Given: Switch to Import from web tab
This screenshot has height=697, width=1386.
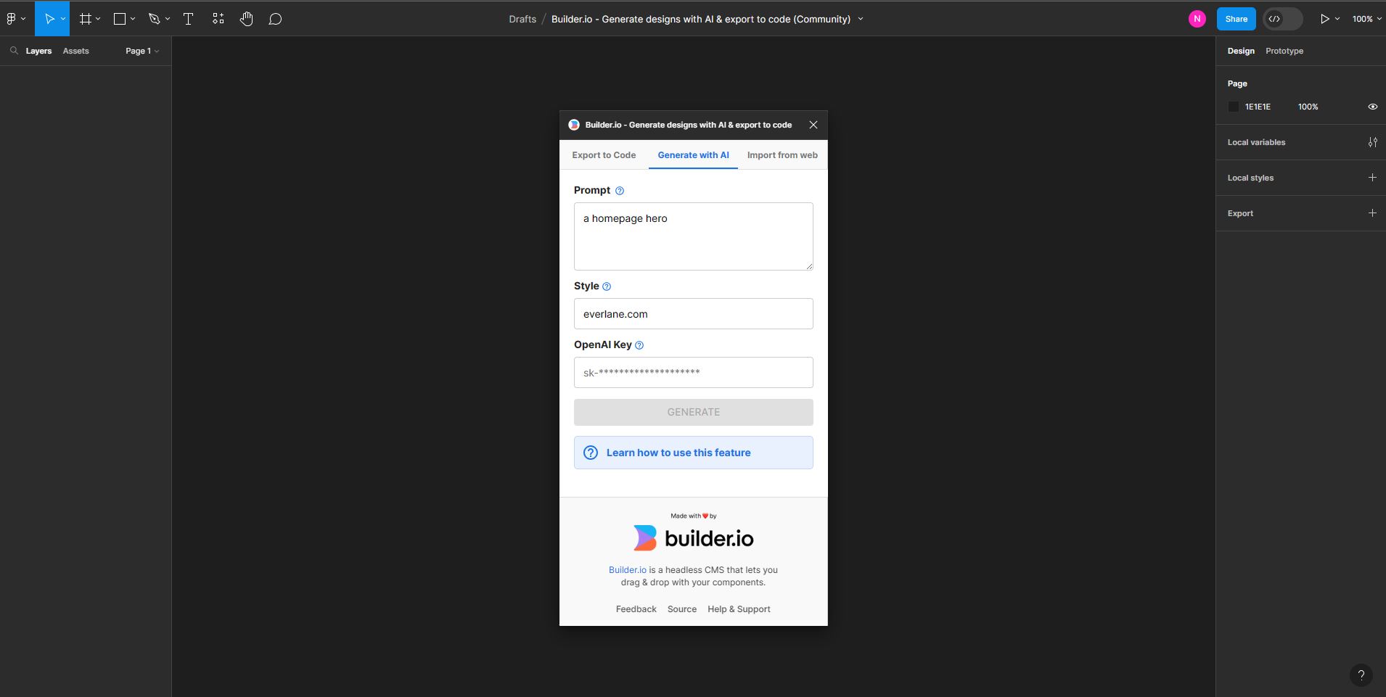Looking at the screenshot, I should tap(782, 155).
